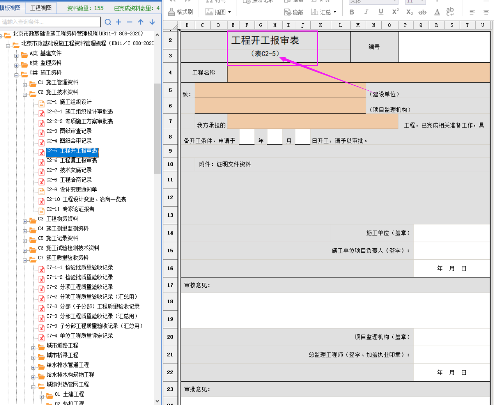The image size is (494, 405).
Task: Select C7-4 单位工程质量评定记录
Action: point(79,336)
